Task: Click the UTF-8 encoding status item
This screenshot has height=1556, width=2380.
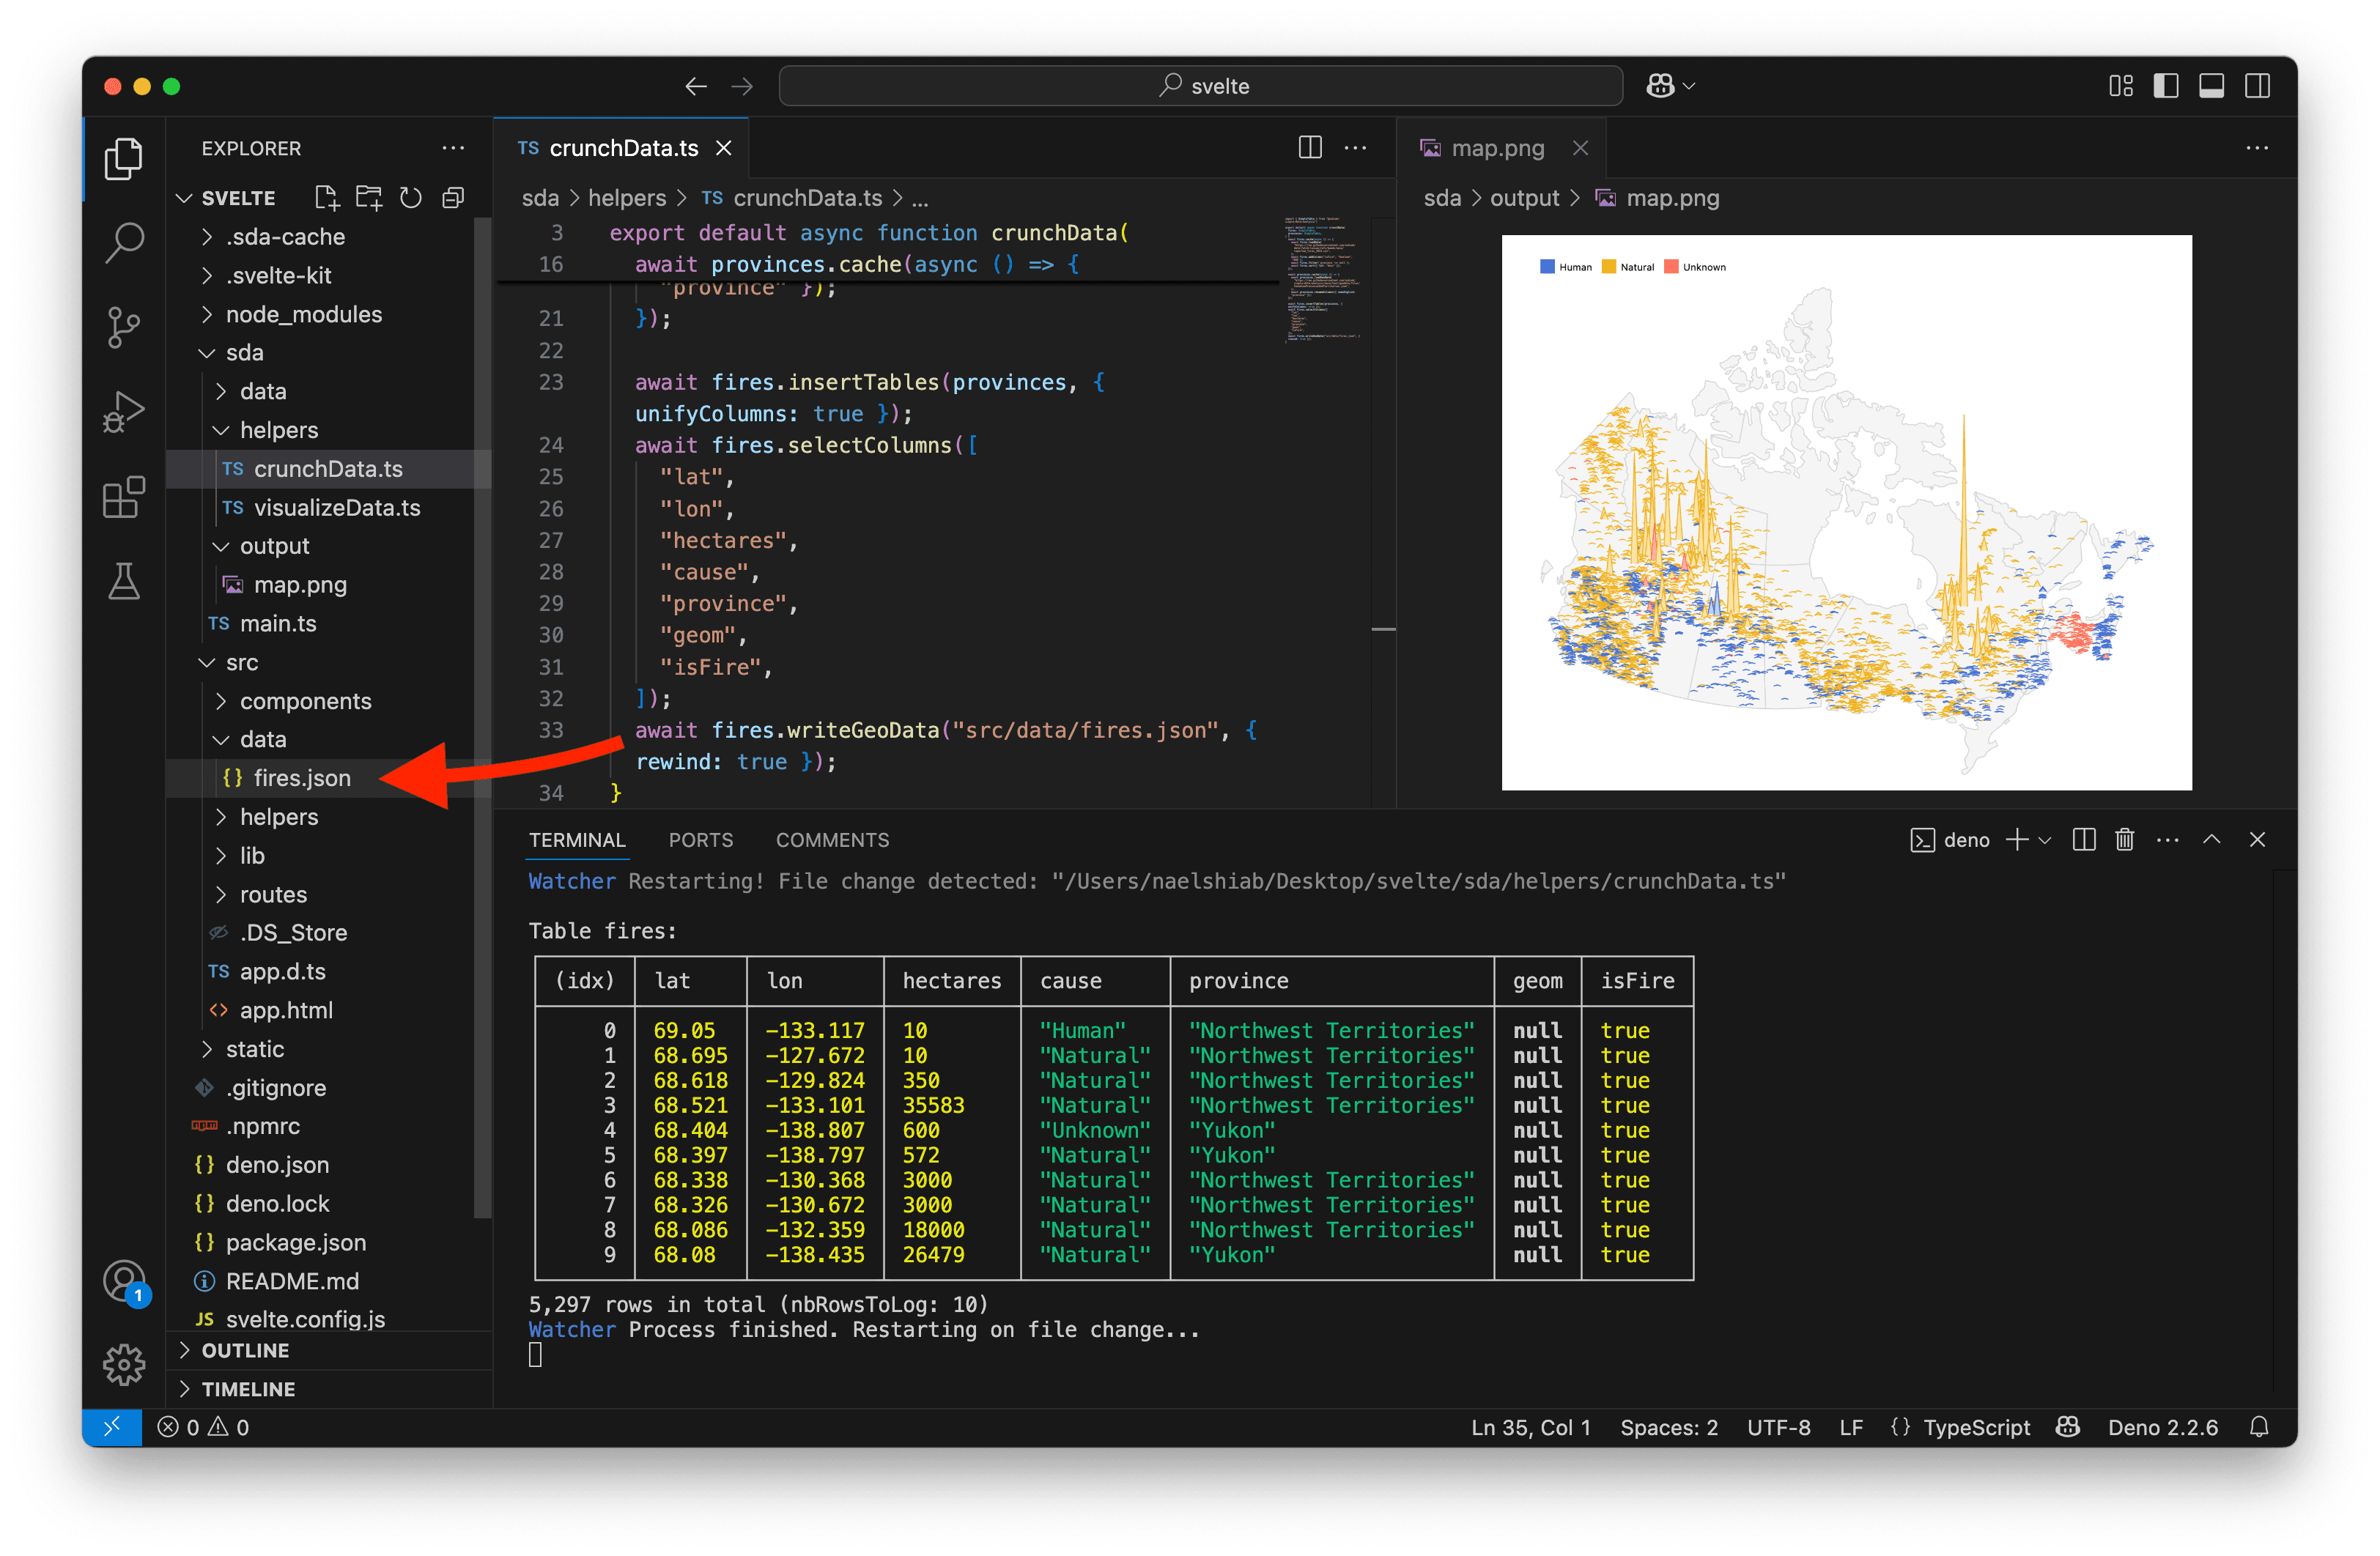Action: (1778, 1427)
